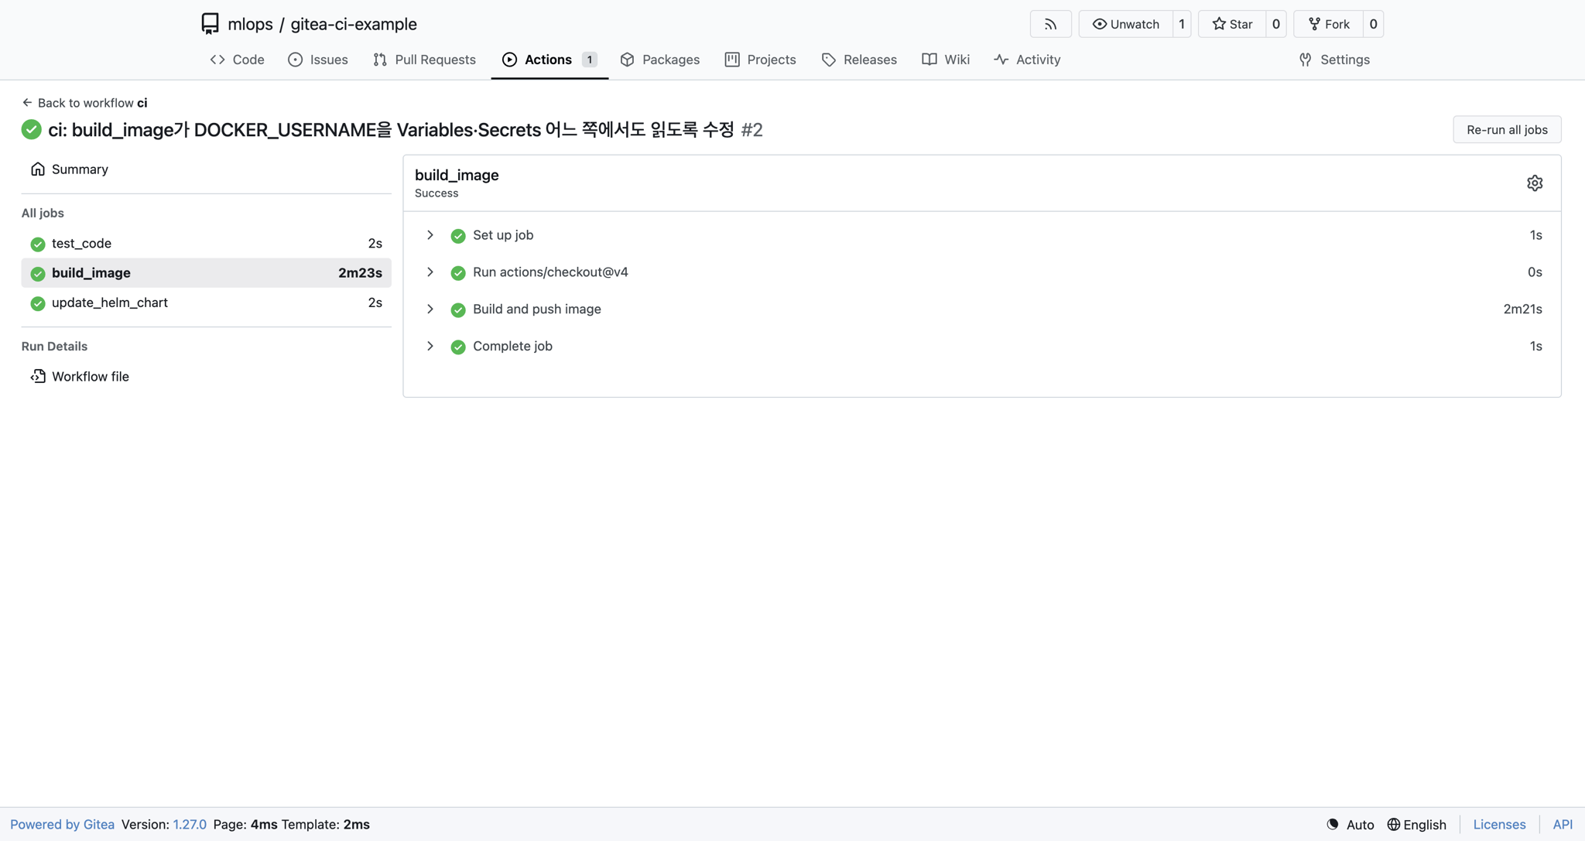Expand the Complete job step
Viewport: 1585px width, 841px height.
[430, 347]
